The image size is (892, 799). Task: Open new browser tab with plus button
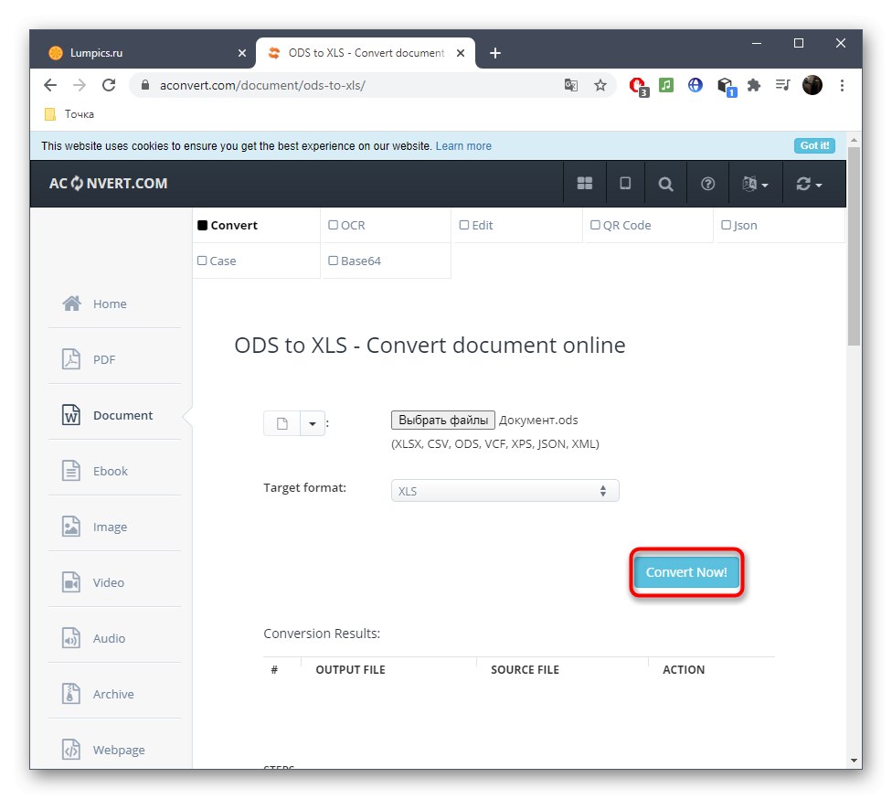pos(495,53)
